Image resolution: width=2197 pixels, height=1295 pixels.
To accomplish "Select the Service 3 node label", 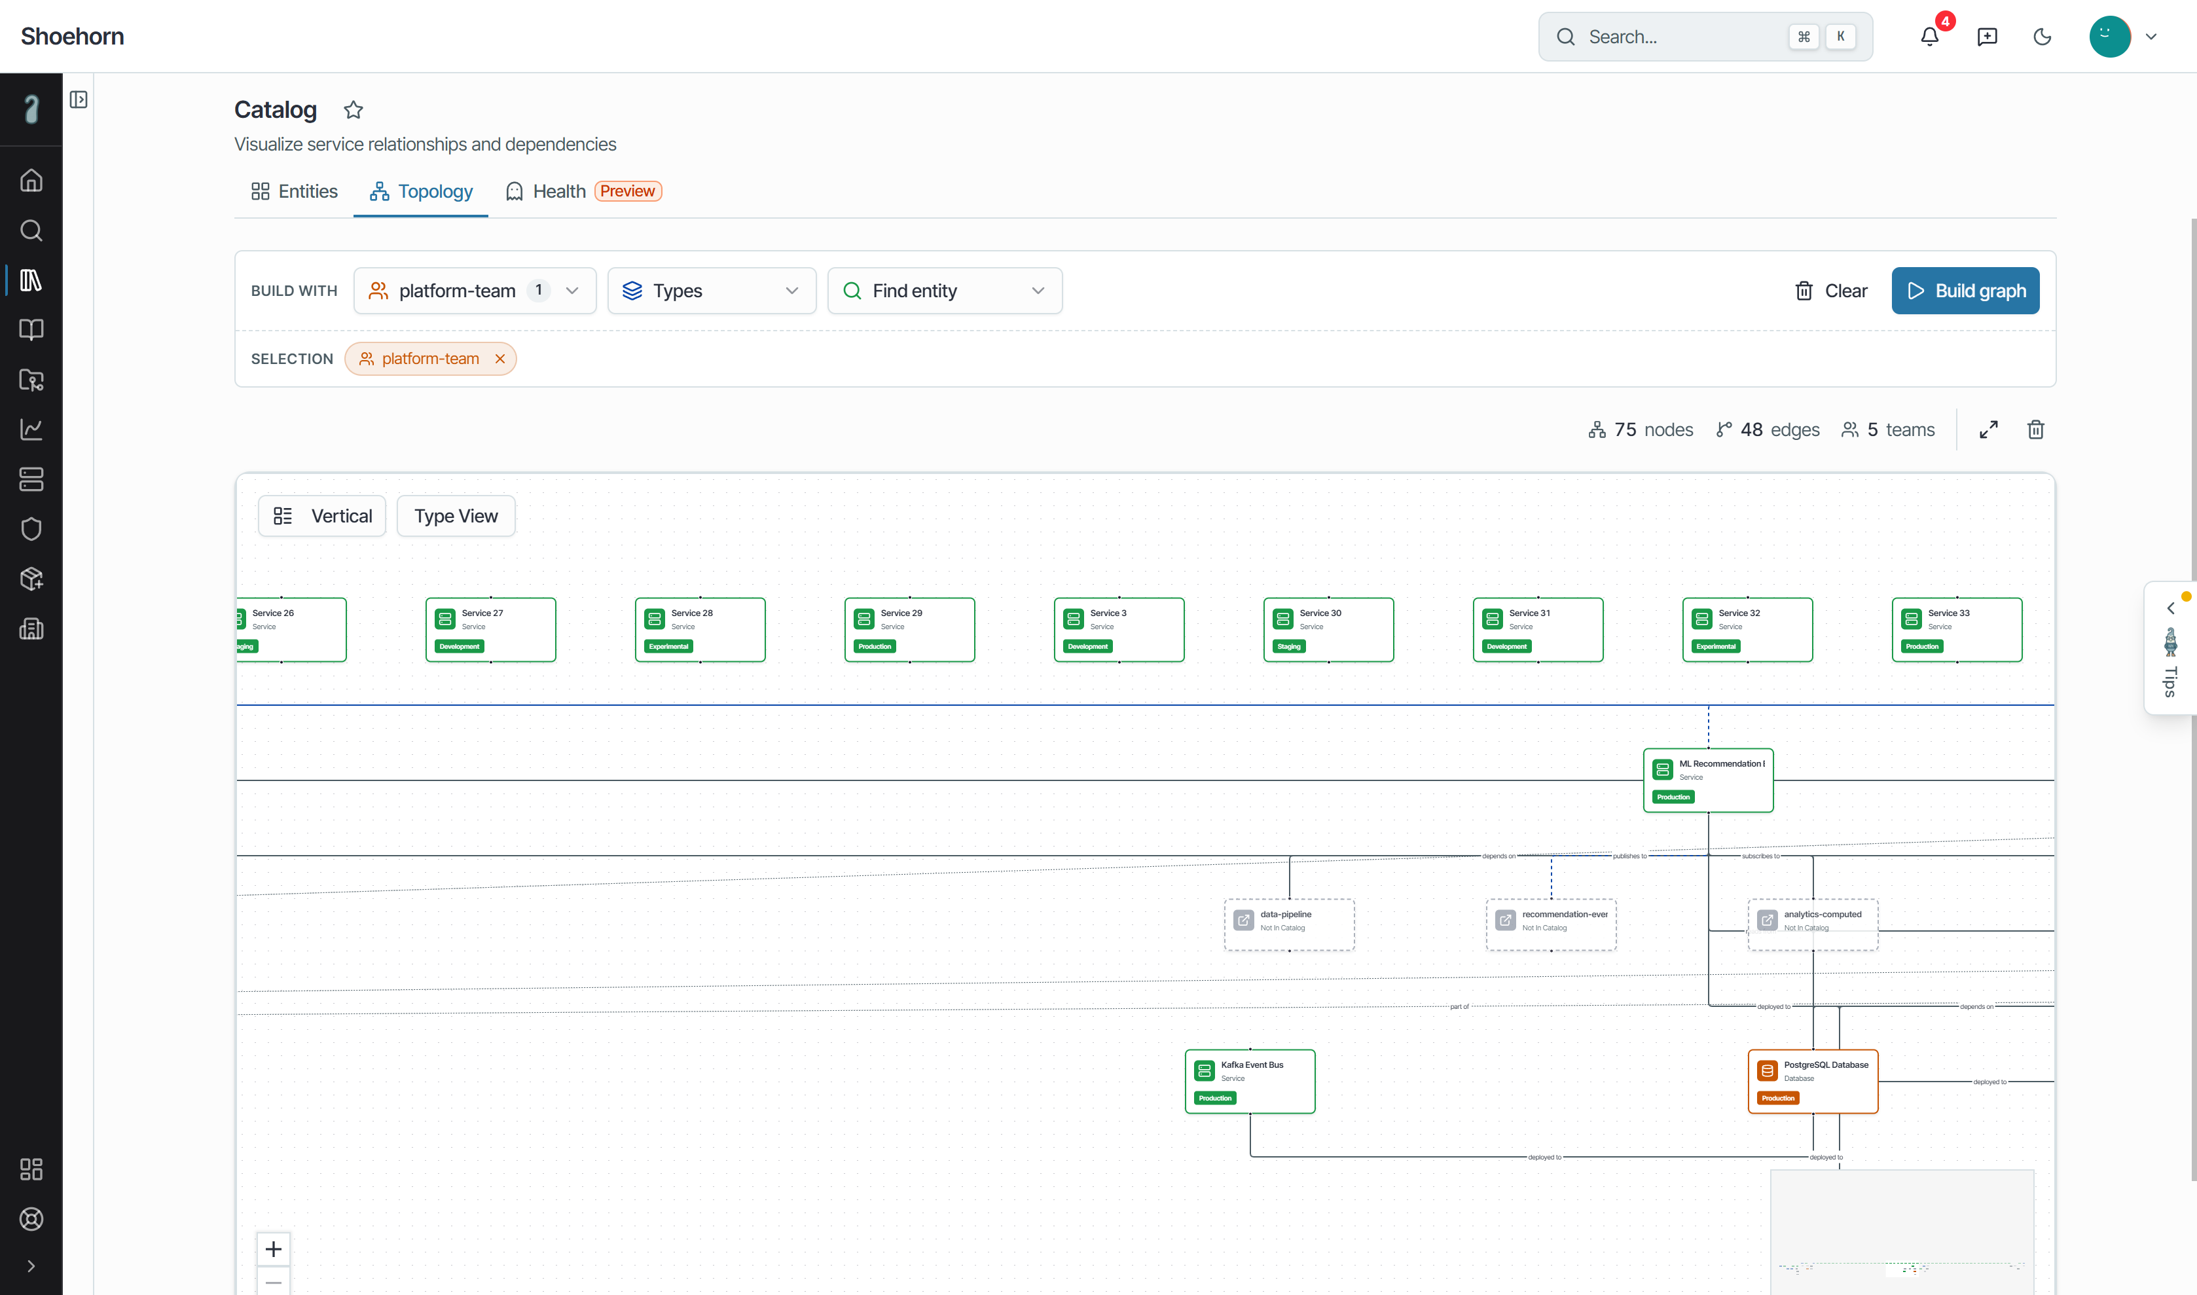I will pyautogui.click(x=1108, y=613).
